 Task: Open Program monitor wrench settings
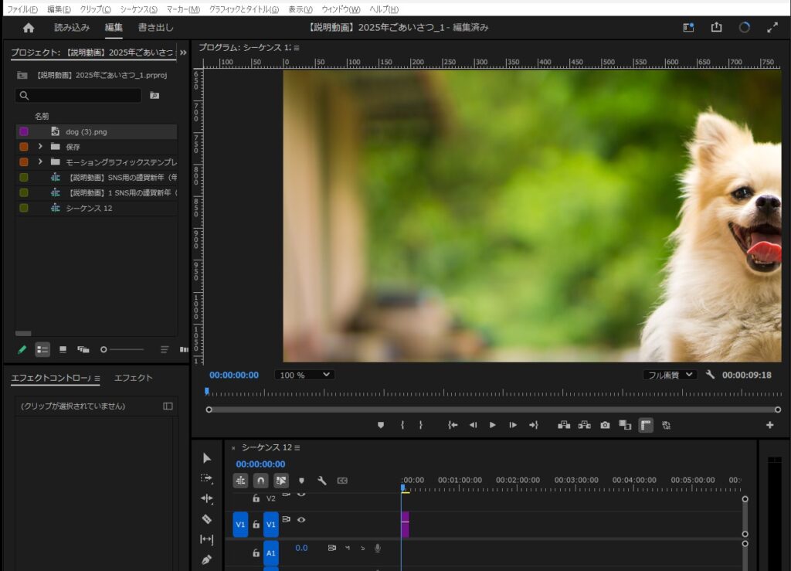[x=711, y=374]
